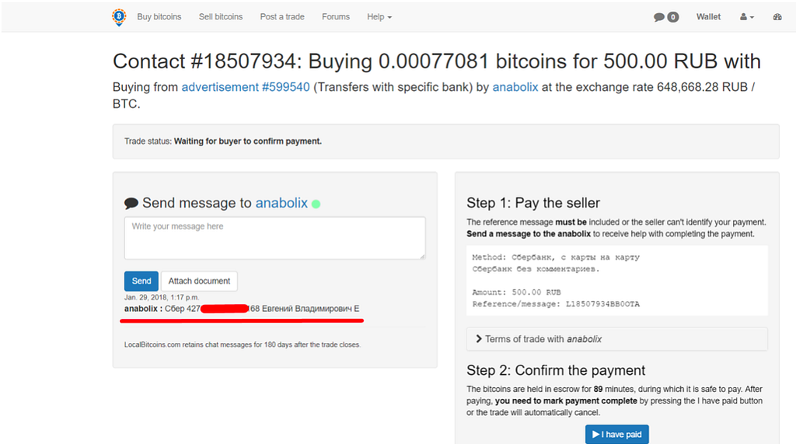
Task: Open the Wallet page
Action: point(708,17)
